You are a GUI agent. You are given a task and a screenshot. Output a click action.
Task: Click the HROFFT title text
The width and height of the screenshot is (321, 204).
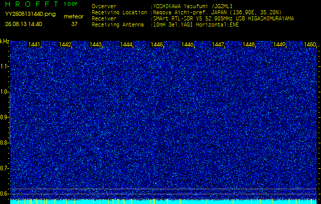click(x=31, y=4)
